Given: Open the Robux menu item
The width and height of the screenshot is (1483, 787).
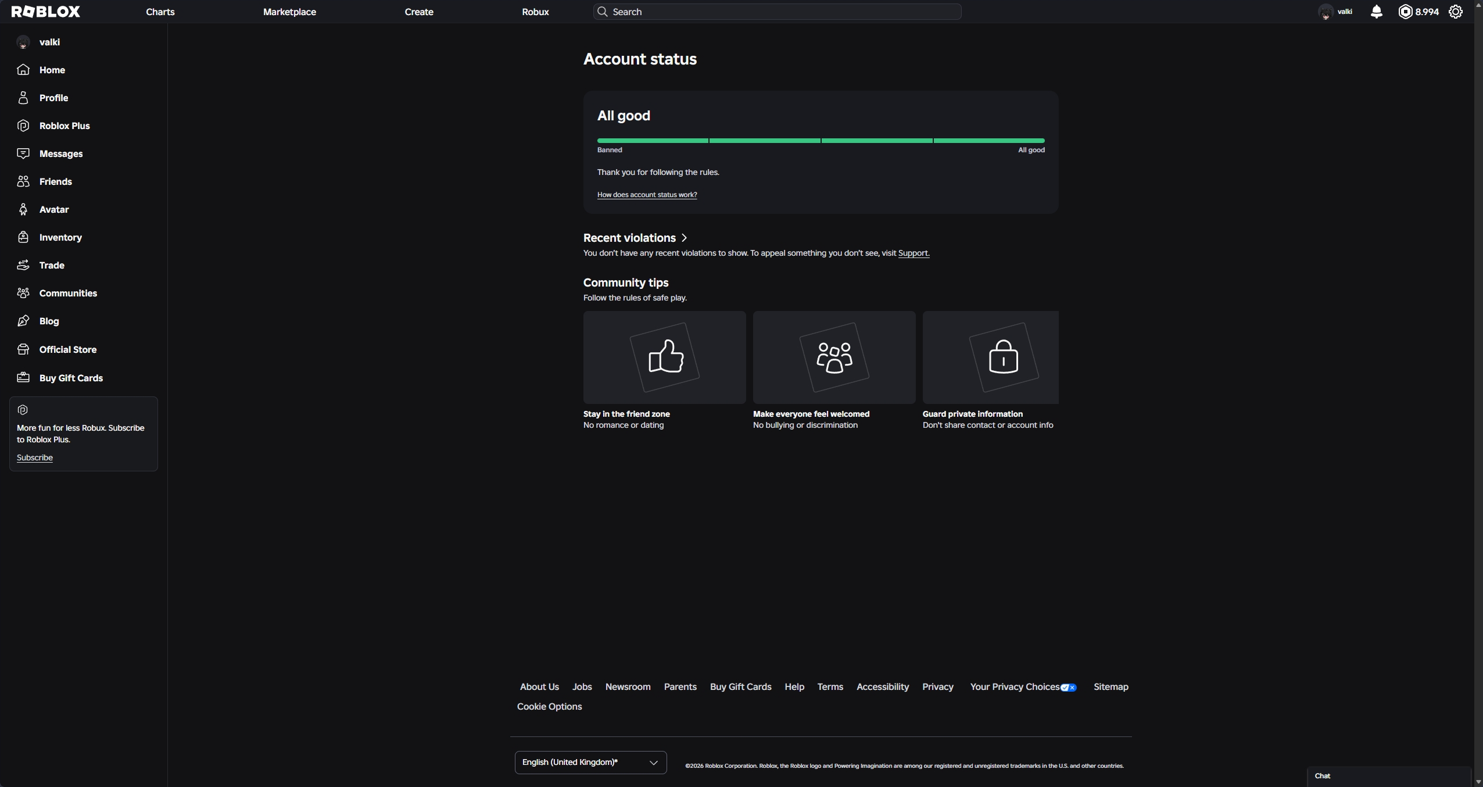Looking at the screenshot, I should 535,12.
